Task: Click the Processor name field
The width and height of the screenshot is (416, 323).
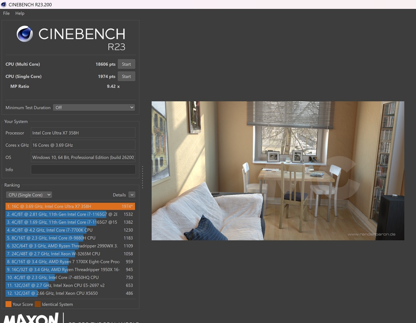Action: pos(83,133)
